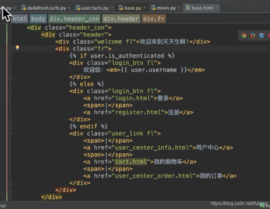Open preview in Safari browser icon

tap(261, 35)
